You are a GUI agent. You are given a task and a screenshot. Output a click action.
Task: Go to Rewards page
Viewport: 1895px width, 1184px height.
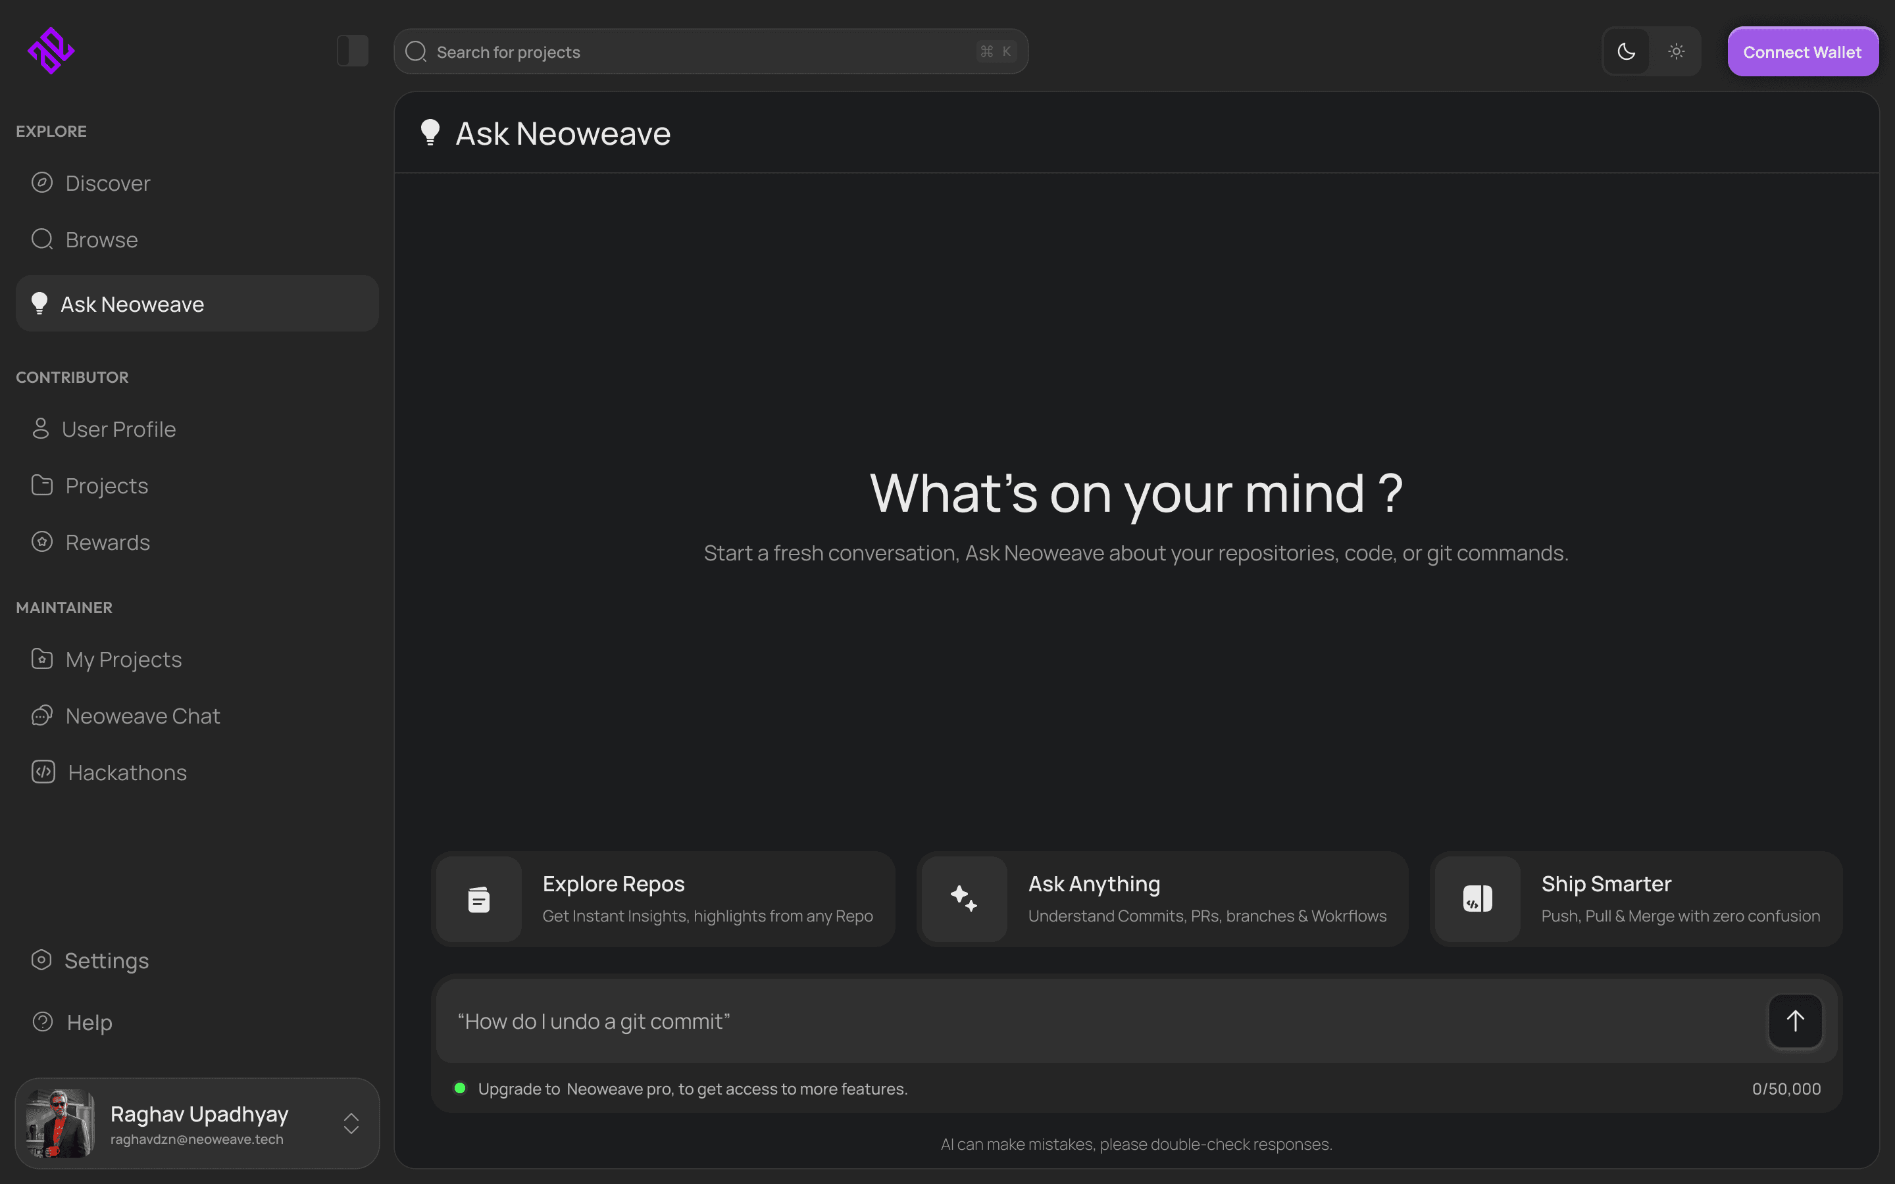click(x=107, y=542)
